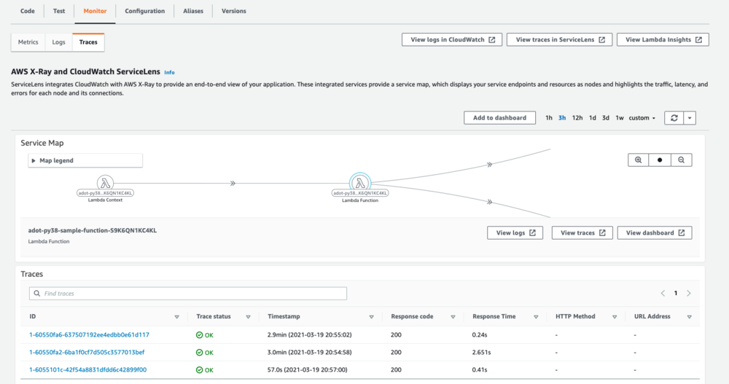
Task: Select the Monitor tab
Action: click(x=95, y=11)
